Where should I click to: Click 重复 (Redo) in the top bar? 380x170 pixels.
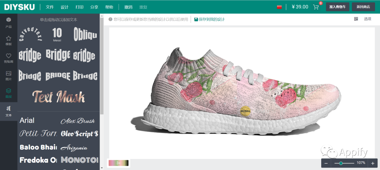pyautogui.click(x=143, y=7)
